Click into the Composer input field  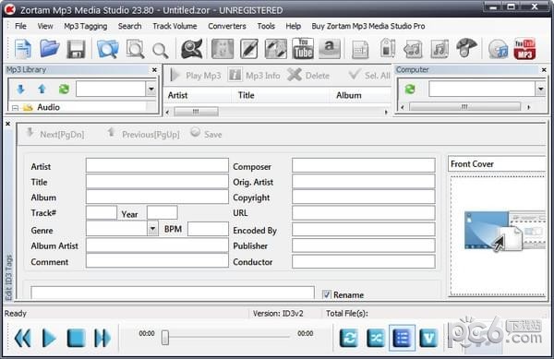coord(364,165)
